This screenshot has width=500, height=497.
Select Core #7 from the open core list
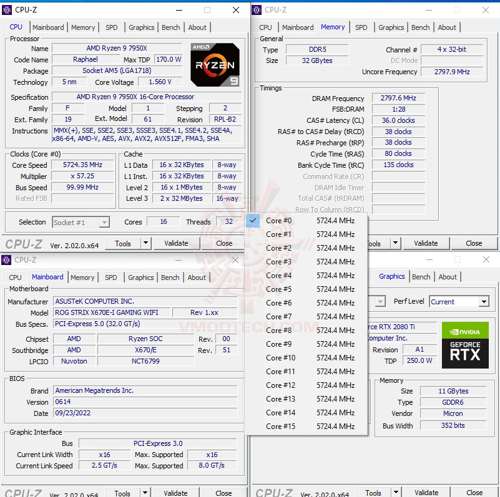(x=279, y=317)
